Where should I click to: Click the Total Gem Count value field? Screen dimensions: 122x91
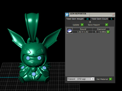pos(111,19)
